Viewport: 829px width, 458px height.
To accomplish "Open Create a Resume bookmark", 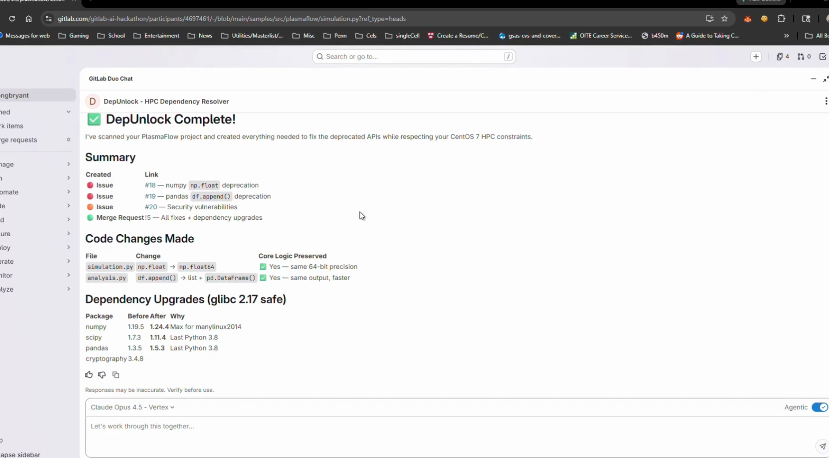I will (458, 36).
